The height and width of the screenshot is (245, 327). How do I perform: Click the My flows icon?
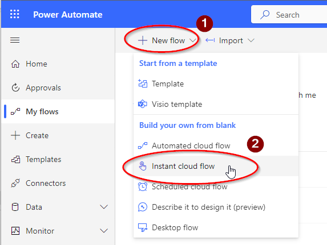click(15, 111)
